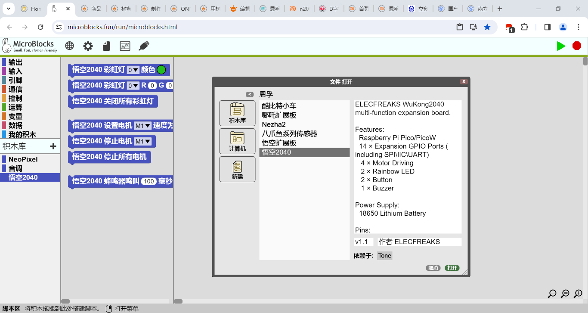This screenshot has width=588, height=313.
Task: Click the MicroBlocks logo
Action: pyautogui.click(x=29, y=46)
